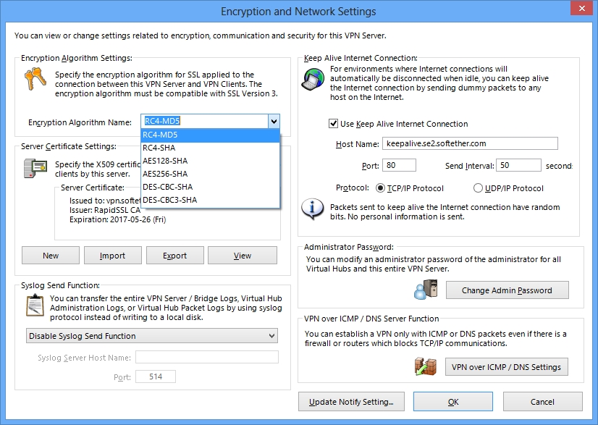This screenshot has width=598, height=425.
Task: Click the globe laptop Keep Alive icon
Action: [313, 79]
